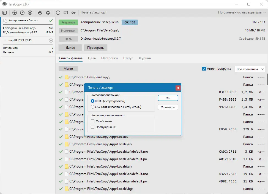Click the card/payment icon in toolbar
The width and height of the screenshot is (268, 194).
click(x=66, y=12)
